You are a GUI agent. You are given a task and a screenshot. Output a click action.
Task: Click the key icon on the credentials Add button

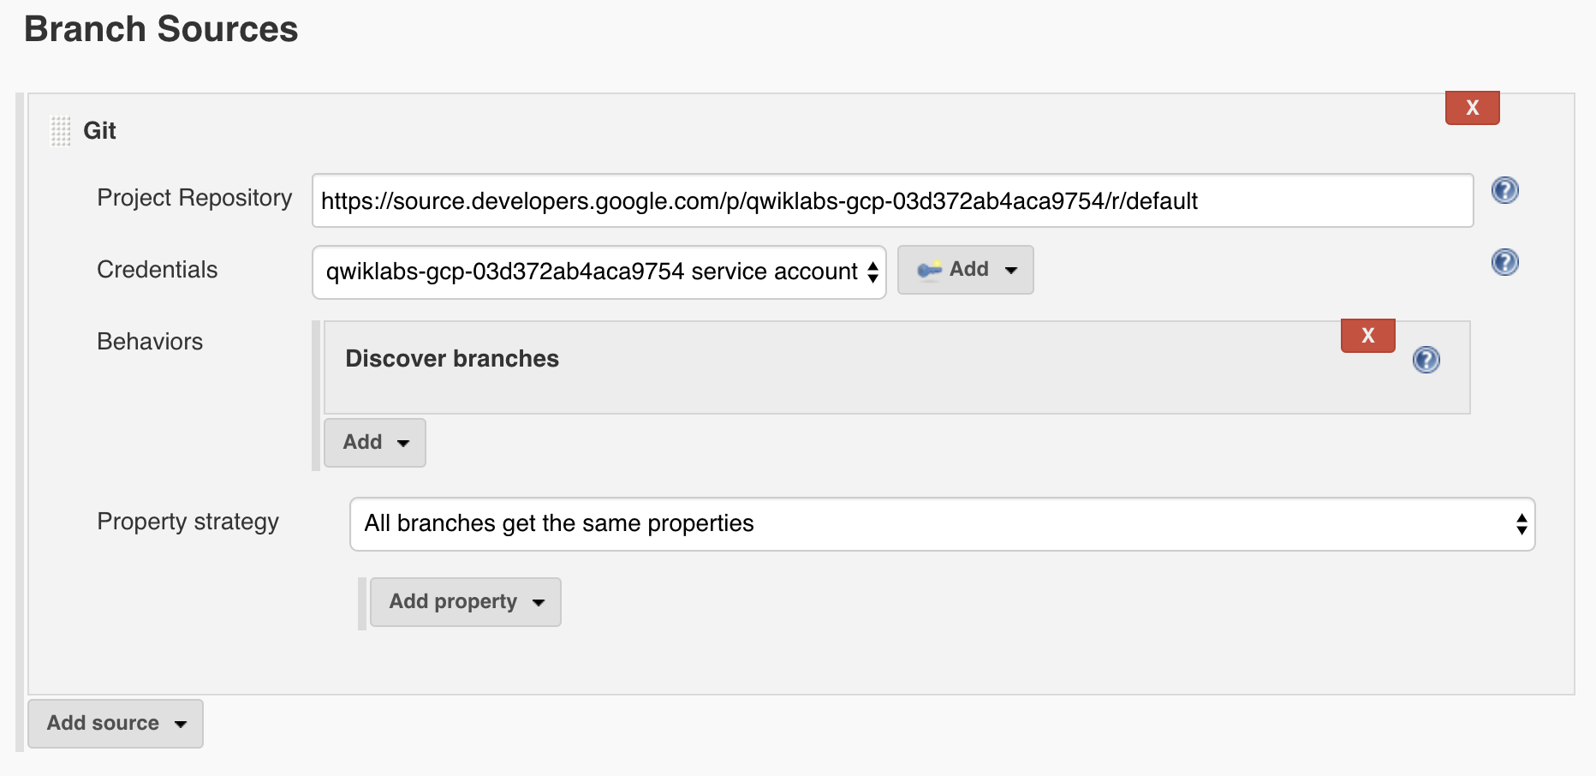coord(931,268)
